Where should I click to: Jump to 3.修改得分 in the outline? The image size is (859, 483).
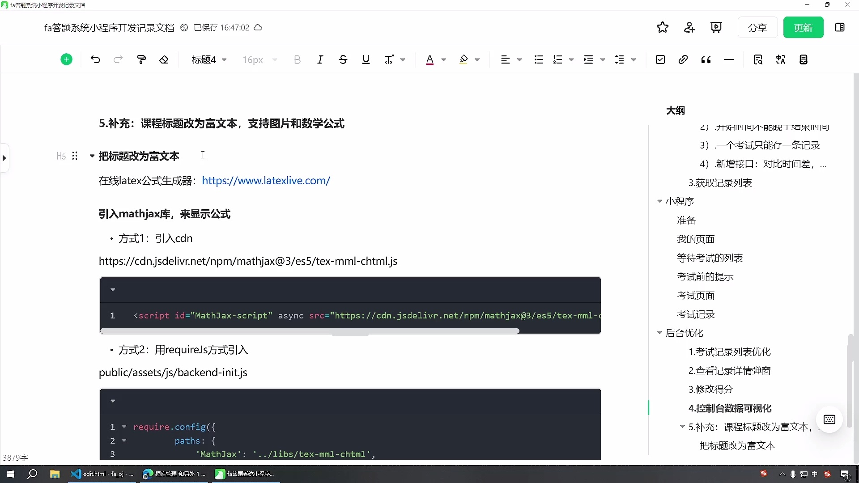(710, 390)
